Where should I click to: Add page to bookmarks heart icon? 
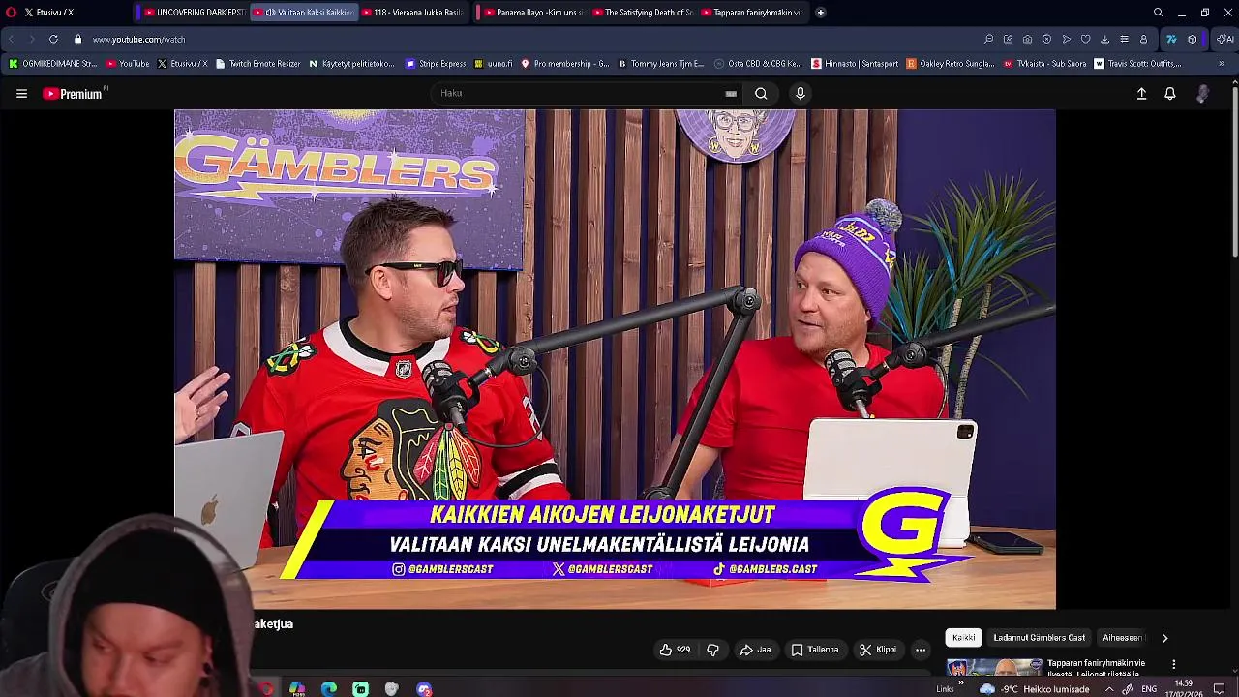[1085, 40]
